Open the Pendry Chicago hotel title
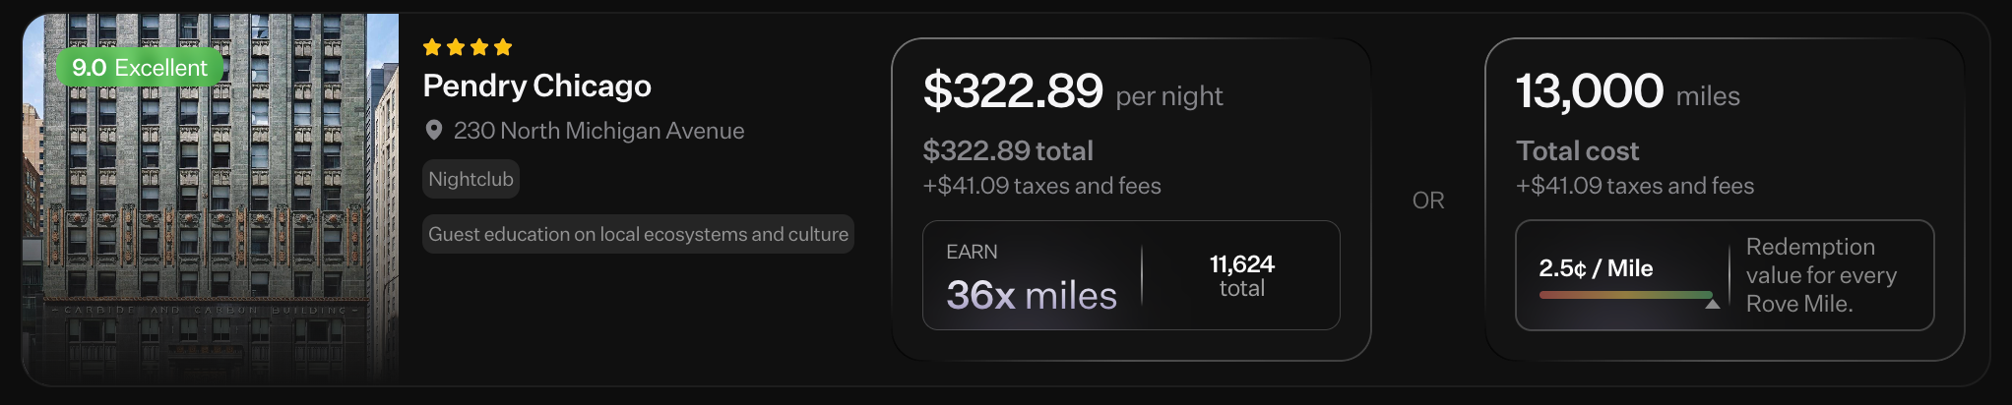The height and width of the screenshot is (405, 2012). pyautogui.click(x=536, y=87)
